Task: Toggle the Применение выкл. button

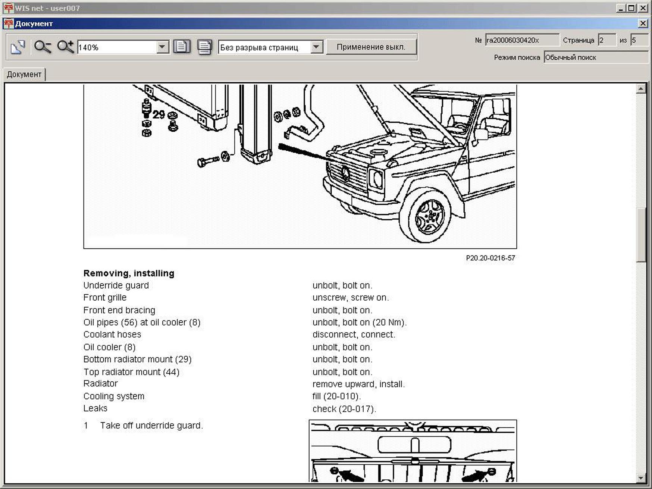Action: [x=371, y=47]
